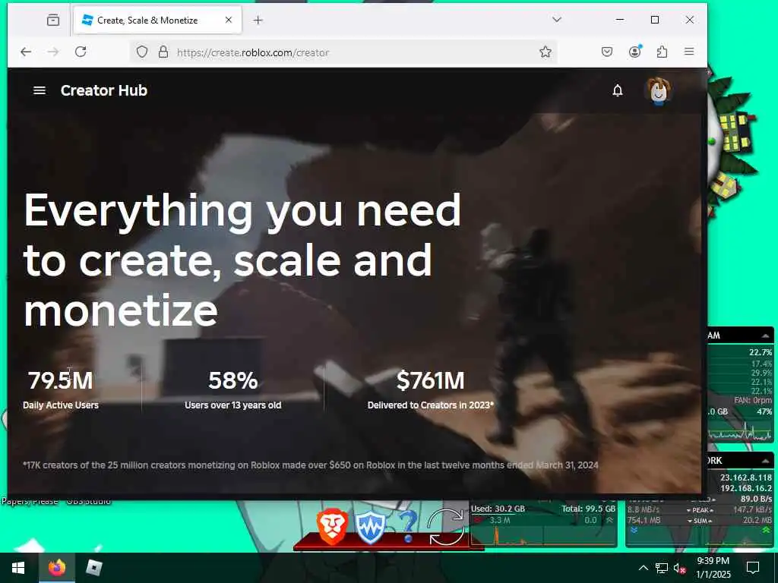Click the padlock site security icon
The image size is (778, 583).
pos(163,52)
